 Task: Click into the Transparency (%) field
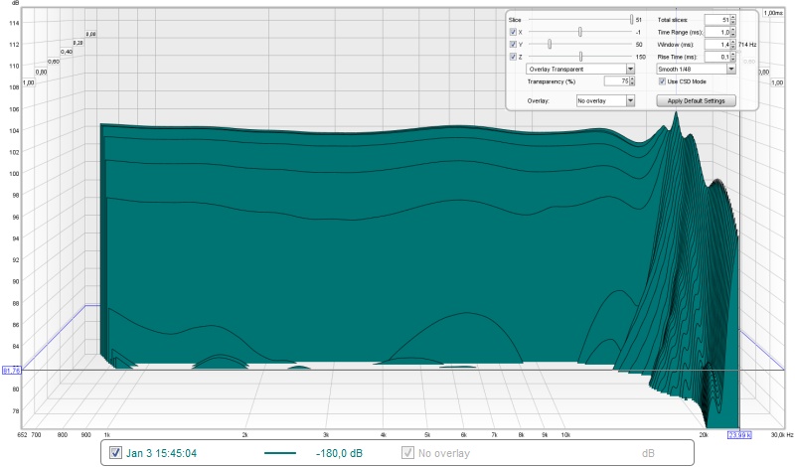coord(616,81)
